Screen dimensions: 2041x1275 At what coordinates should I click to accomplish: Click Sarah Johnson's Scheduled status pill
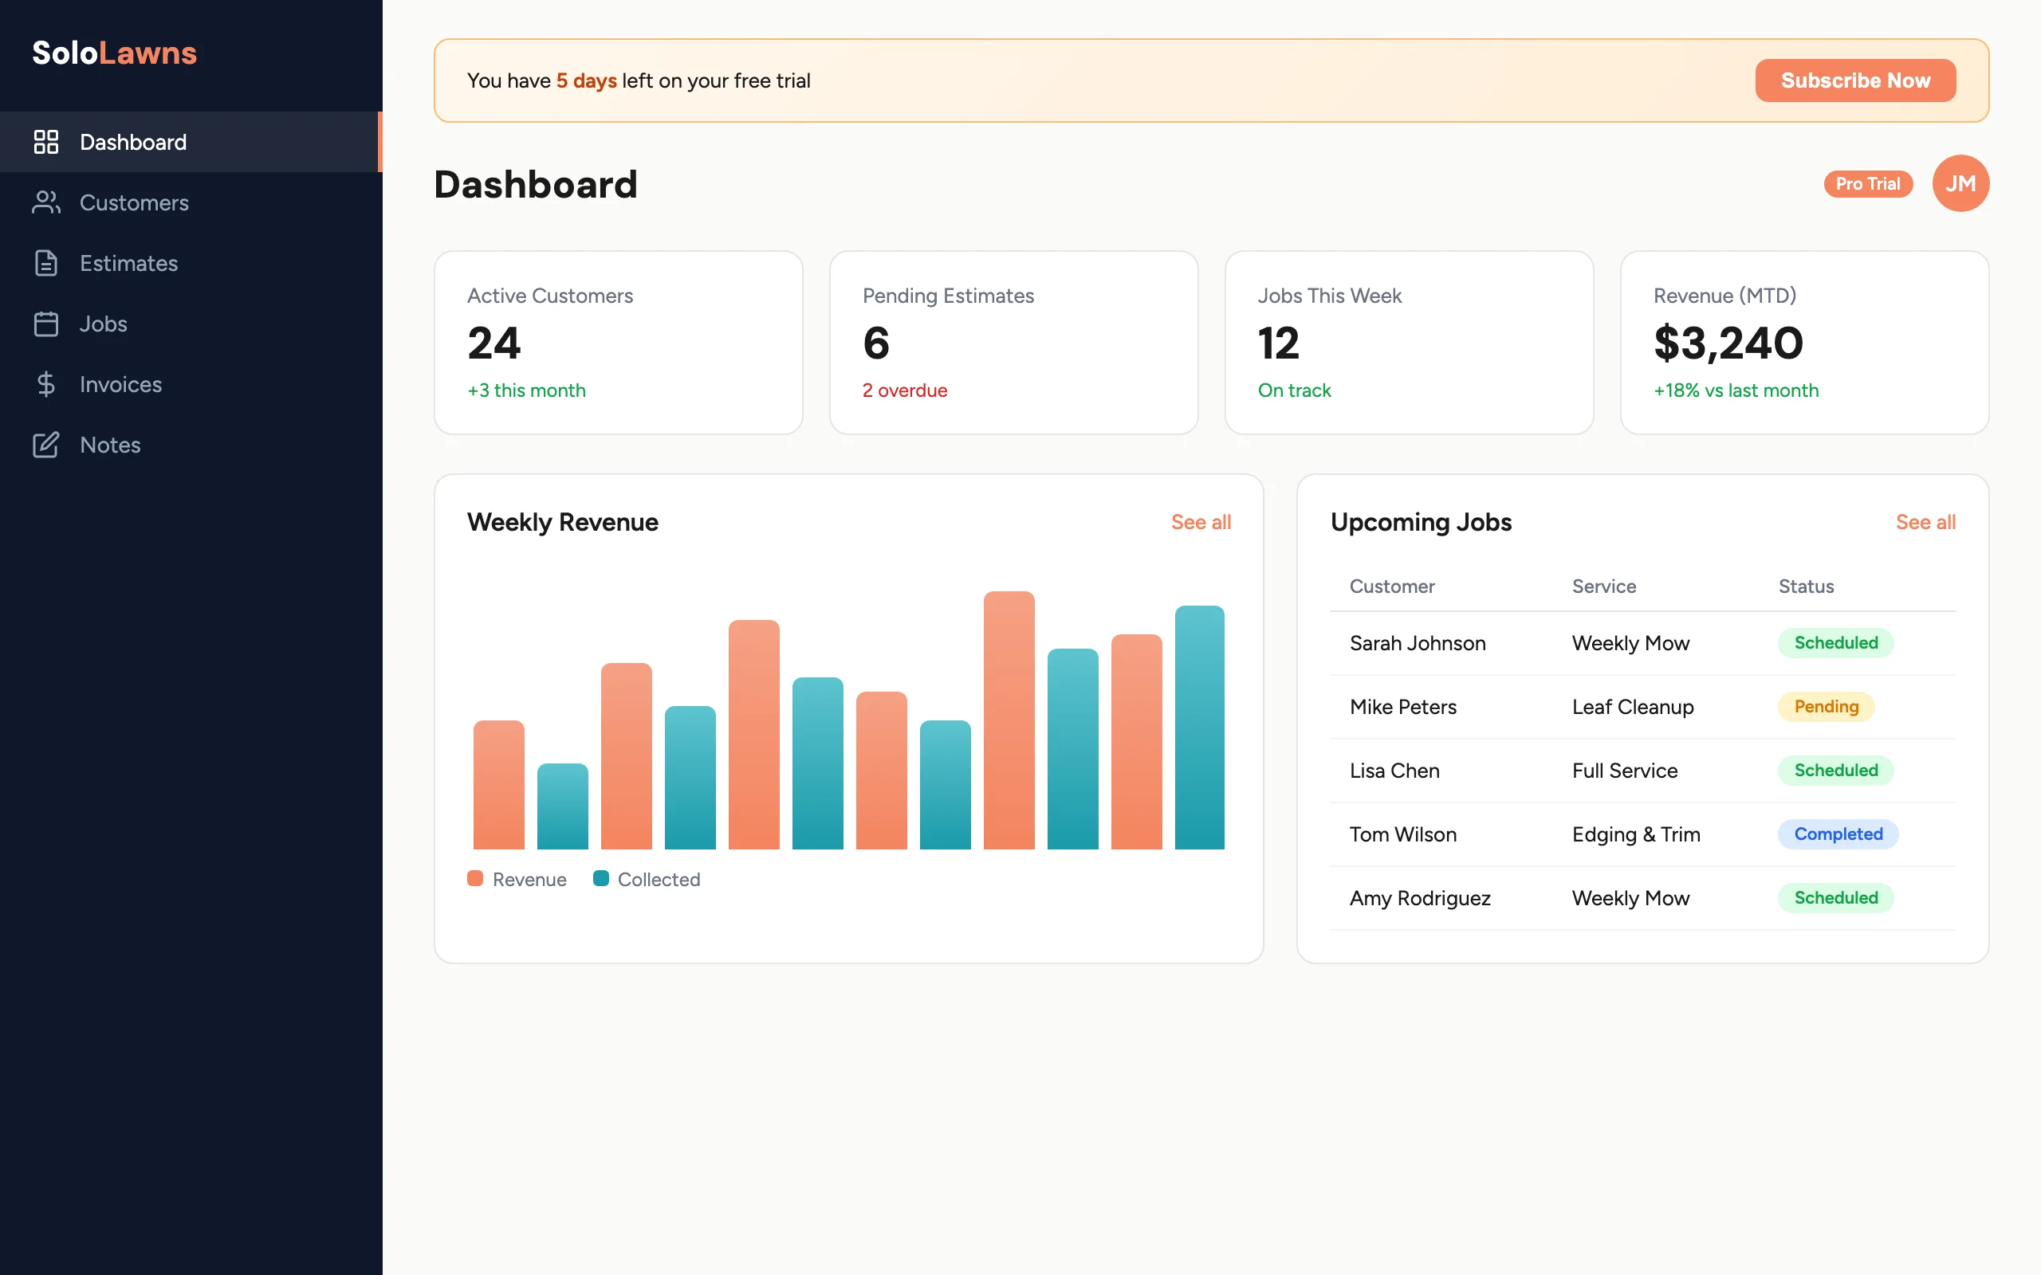pyautogui.click(x=1835, y=642)
